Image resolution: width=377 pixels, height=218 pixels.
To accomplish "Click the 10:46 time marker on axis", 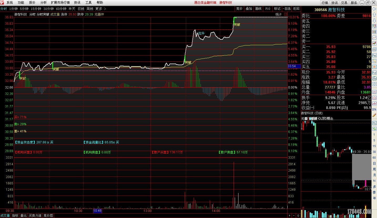I will point(97,211).
